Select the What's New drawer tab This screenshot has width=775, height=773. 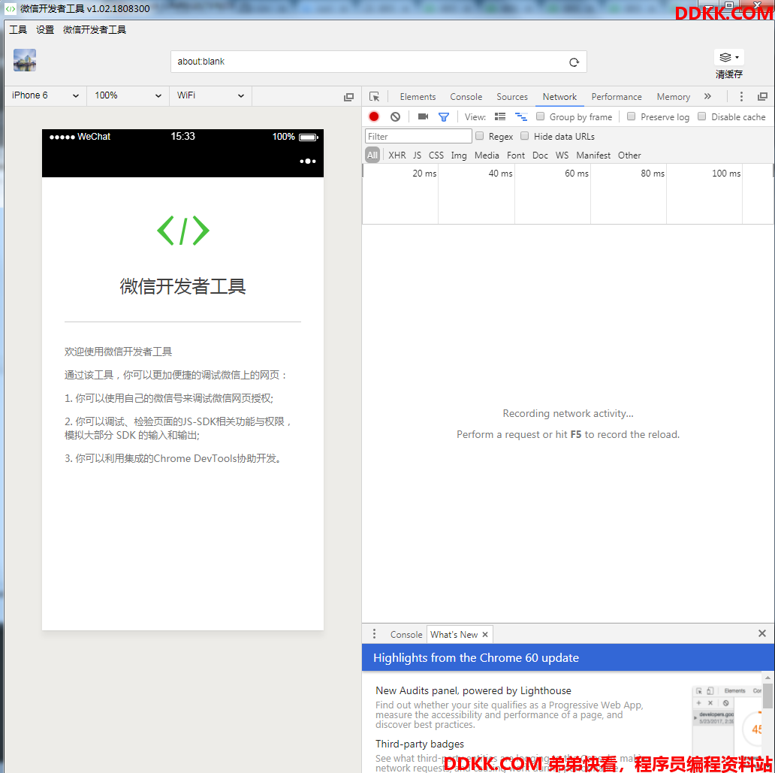click(x=454, y=635)
